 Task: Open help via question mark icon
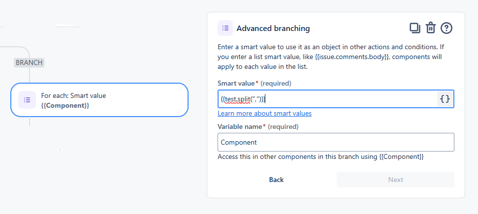[x=446, y=28]
